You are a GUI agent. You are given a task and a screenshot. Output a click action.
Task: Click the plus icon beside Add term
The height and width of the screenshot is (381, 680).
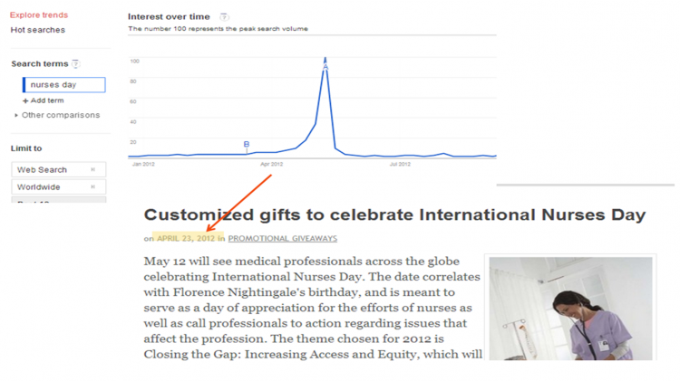25,100
